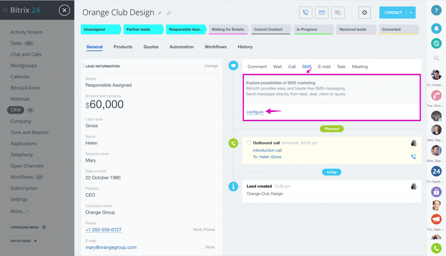Expand the More... menu in the sidebar
The image size is (446, 256).
[x=20, y=211]
